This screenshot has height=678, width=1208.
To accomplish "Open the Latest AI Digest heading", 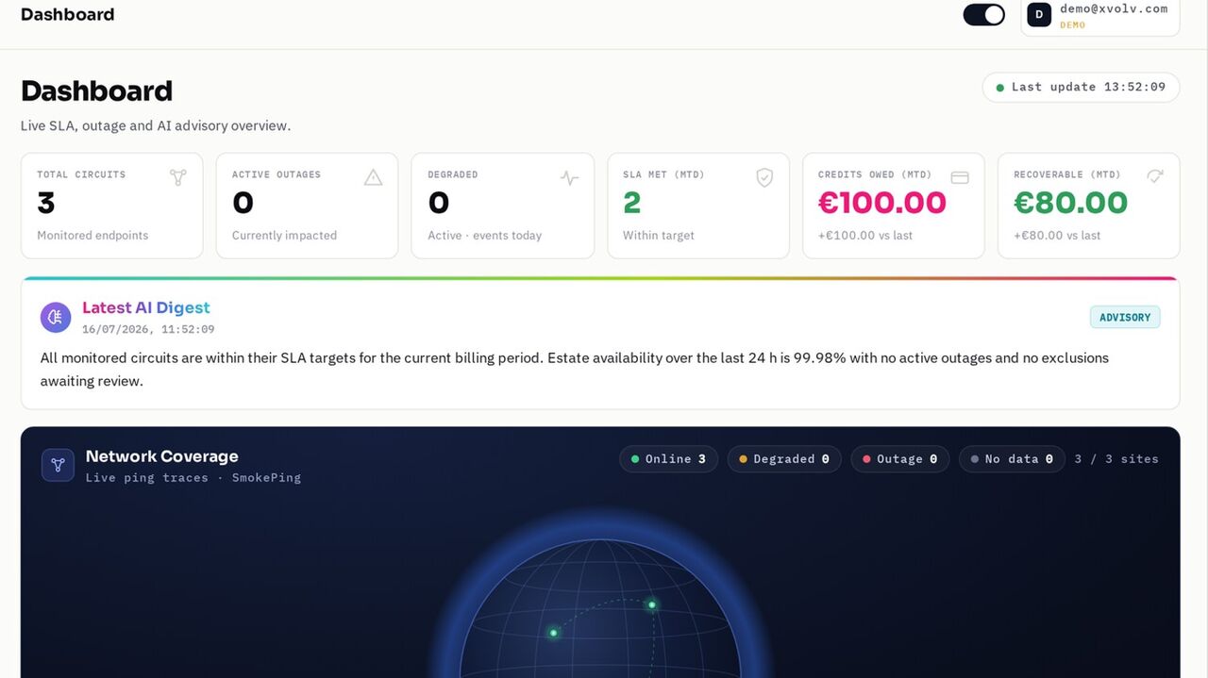I will (146, 307).
